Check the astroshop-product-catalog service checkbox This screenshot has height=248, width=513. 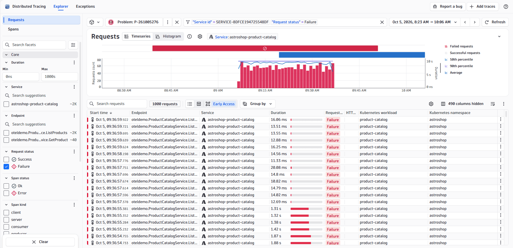click(6, 104)
